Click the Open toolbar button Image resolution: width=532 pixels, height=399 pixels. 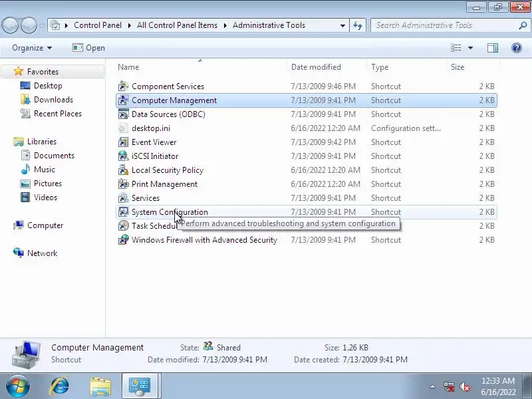click(x=89, y=48)
